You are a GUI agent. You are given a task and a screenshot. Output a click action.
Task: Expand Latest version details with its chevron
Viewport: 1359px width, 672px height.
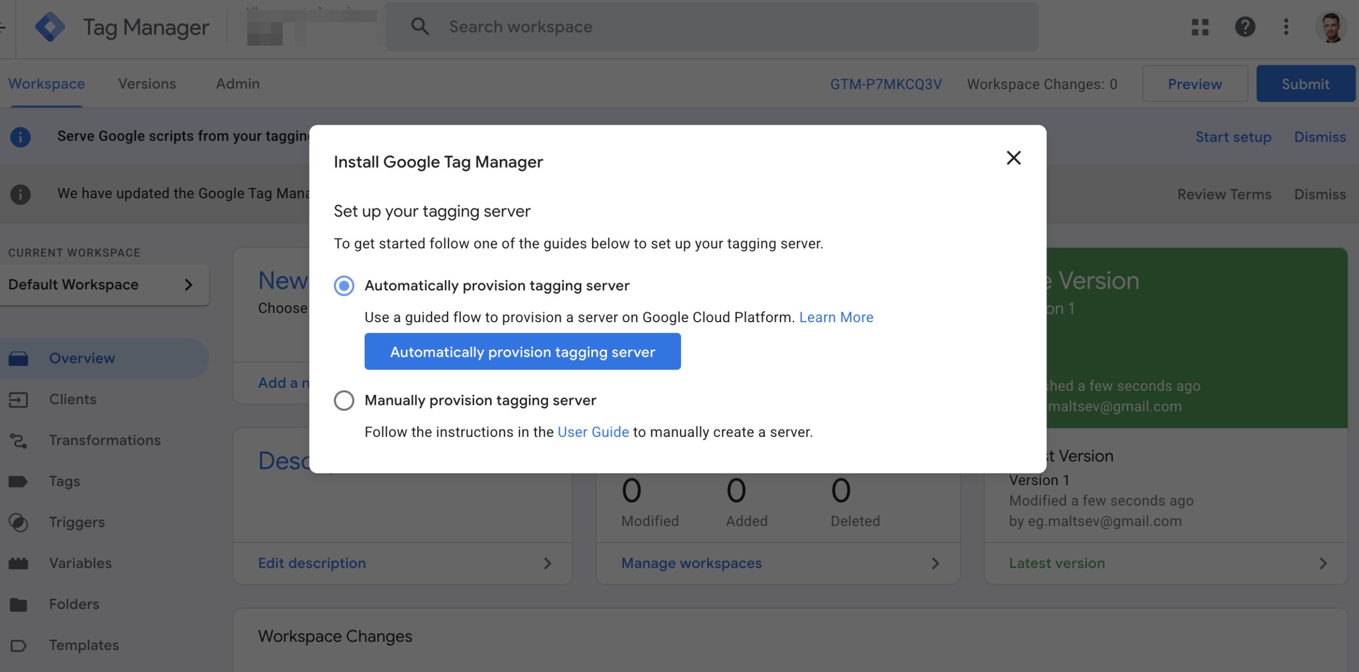click(1323, 563)
